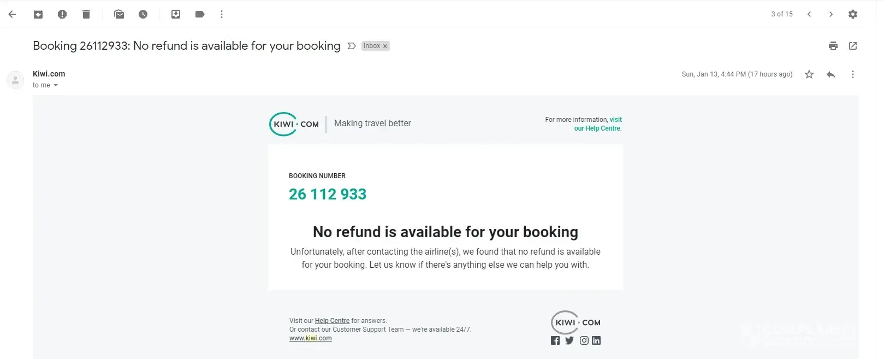Reply to the Kiwi.com email

(831, 74)
